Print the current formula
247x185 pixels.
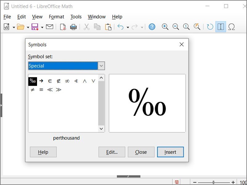pos(73,27)
